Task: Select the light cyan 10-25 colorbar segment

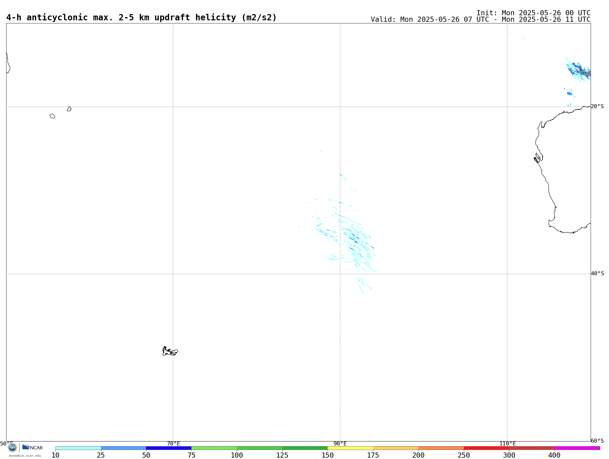Action: pos(78,448)
